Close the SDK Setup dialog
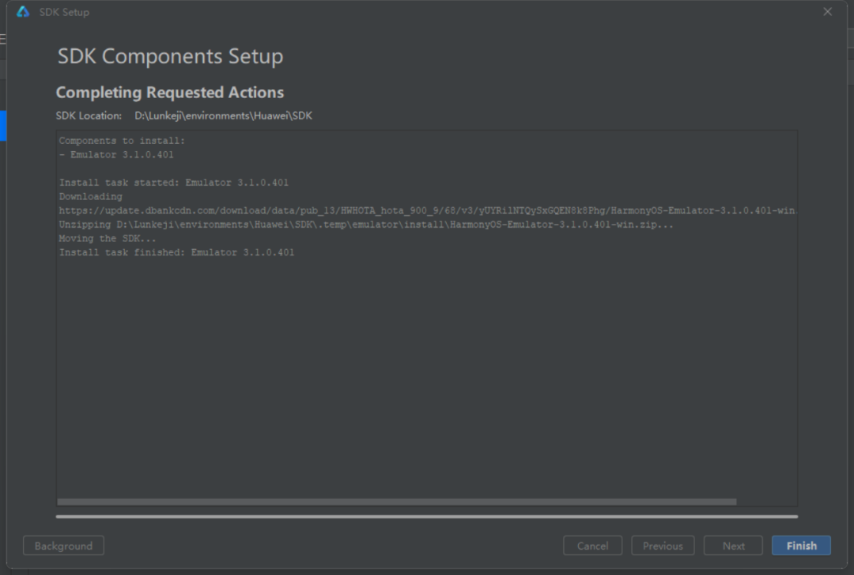The height and width of the screenshot is (575, 854). coord(827,12)
